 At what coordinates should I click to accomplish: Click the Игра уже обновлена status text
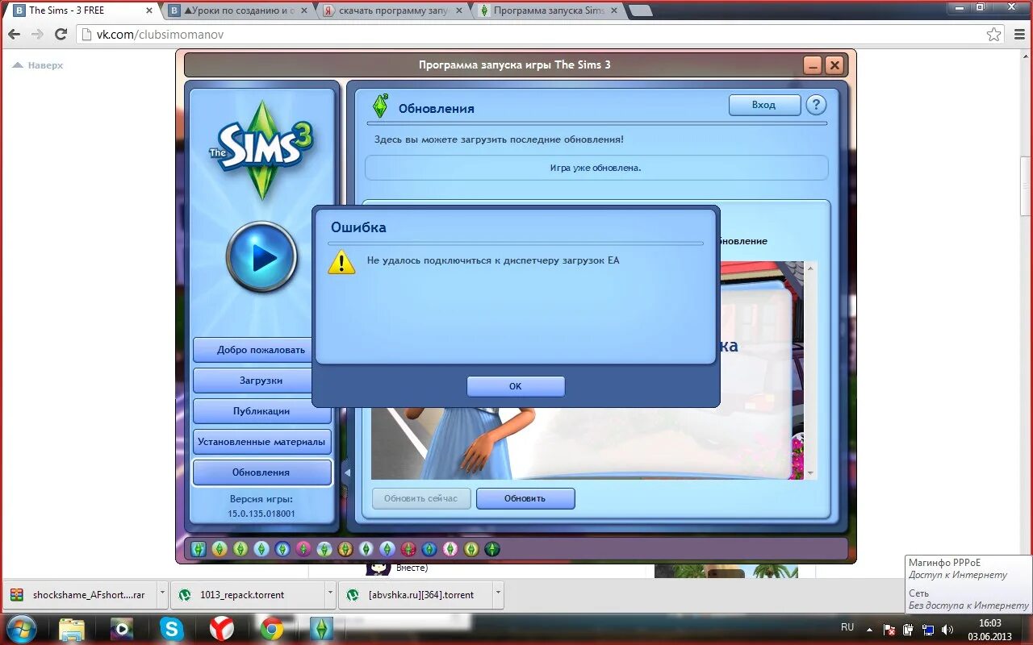(x=596, y=168)
